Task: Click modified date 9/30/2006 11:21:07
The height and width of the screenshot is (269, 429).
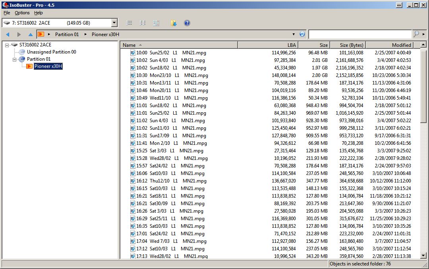Action: (392, 204)
